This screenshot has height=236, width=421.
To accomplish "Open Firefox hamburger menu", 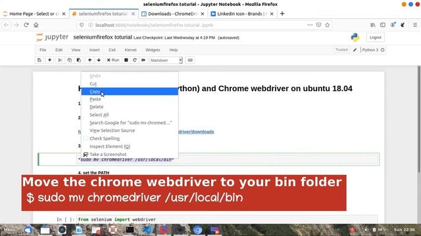I will pos(415,25).
